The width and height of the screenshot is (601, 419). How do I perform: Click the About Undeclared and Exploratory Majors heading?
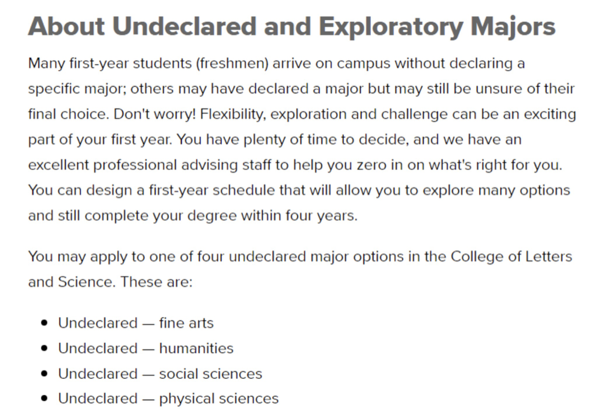pyautogui.click(x=291, y=27)
